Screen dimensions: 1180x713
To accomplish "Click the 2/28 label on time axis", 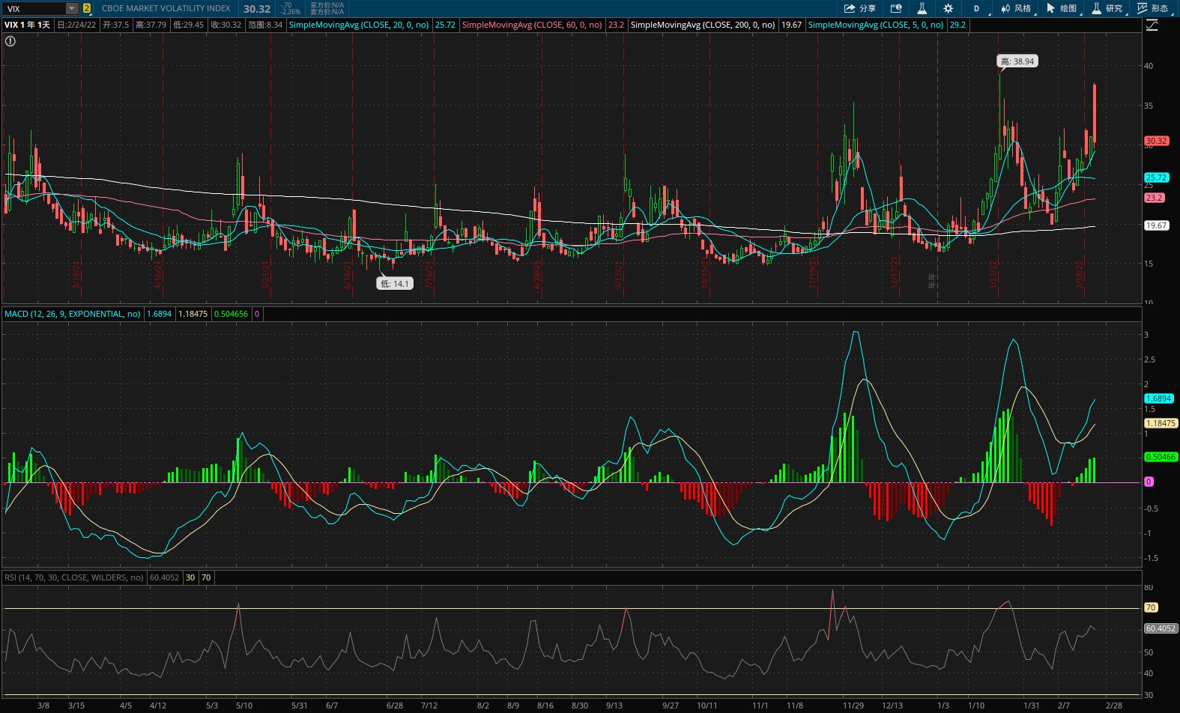I will point(1114,706).
